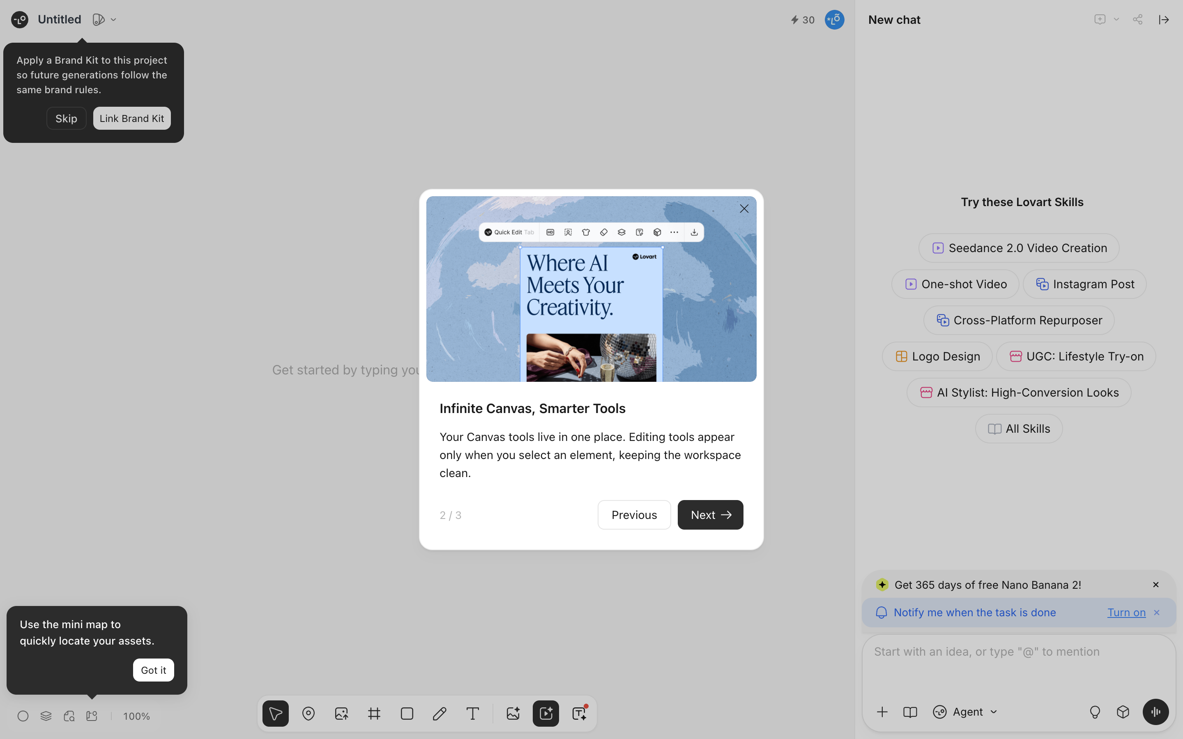The image size is (1183, 739).
Task: Open the AI text tool with red dot
Action: (x=579, y=714)
